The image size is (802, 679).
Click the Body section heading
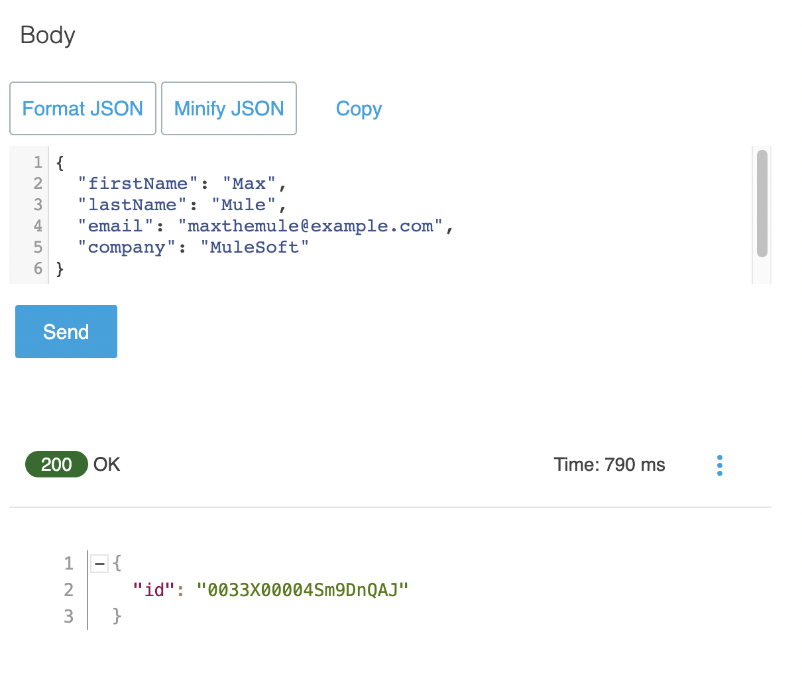point(48,35)
